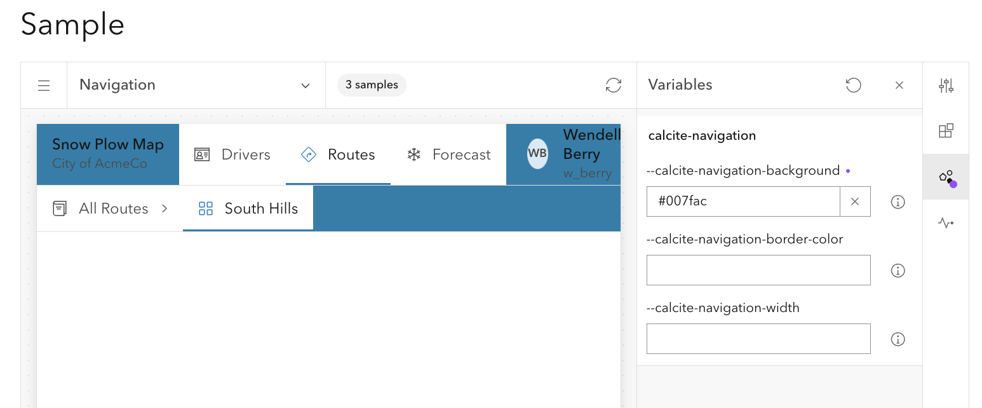Refresh the samples preview
This screenshot has height=408, width=982.
(613, 85)
